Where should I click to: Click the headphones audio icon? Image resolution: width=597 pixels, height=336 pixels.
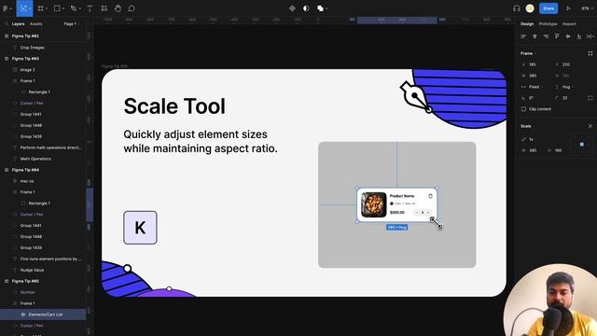(516, 8)
